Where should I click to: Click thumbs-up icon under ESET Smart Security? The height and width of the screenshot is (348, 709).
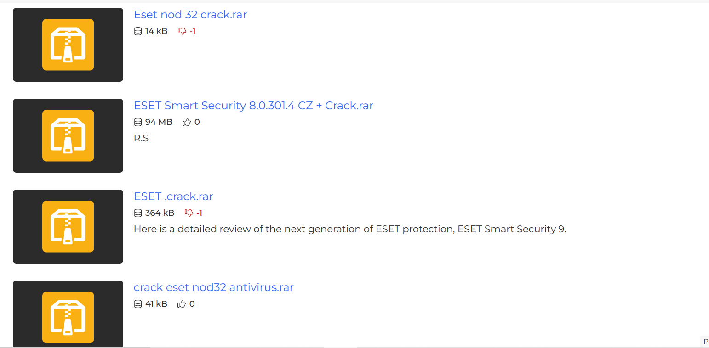(x=186, y=122)
